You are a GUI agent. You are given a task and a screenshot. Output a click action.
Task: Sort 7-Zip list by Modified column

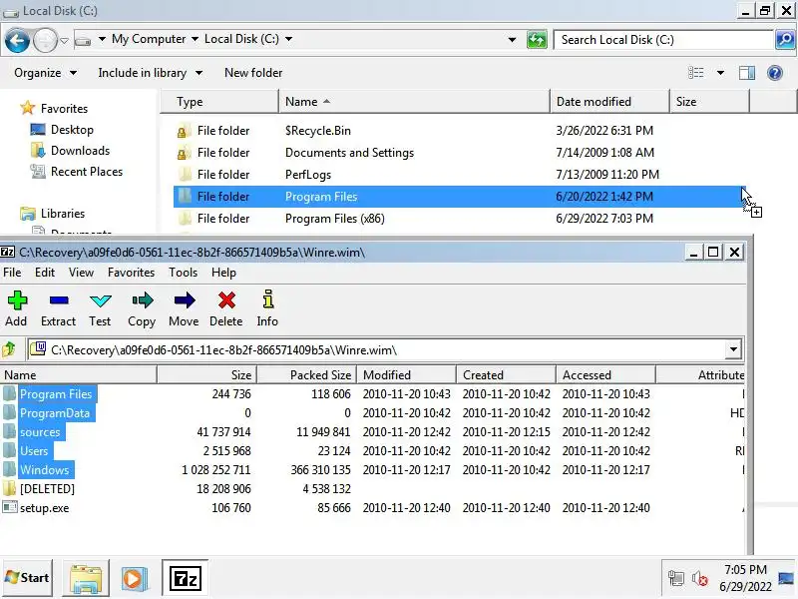pyautogui.click(x=406, y=375)
